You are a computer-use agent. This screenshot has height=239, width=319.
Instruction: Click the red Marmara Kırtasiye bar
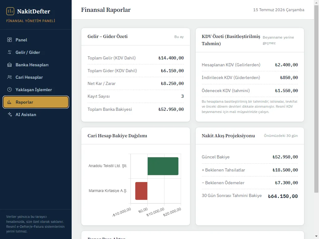coord(141,191)
